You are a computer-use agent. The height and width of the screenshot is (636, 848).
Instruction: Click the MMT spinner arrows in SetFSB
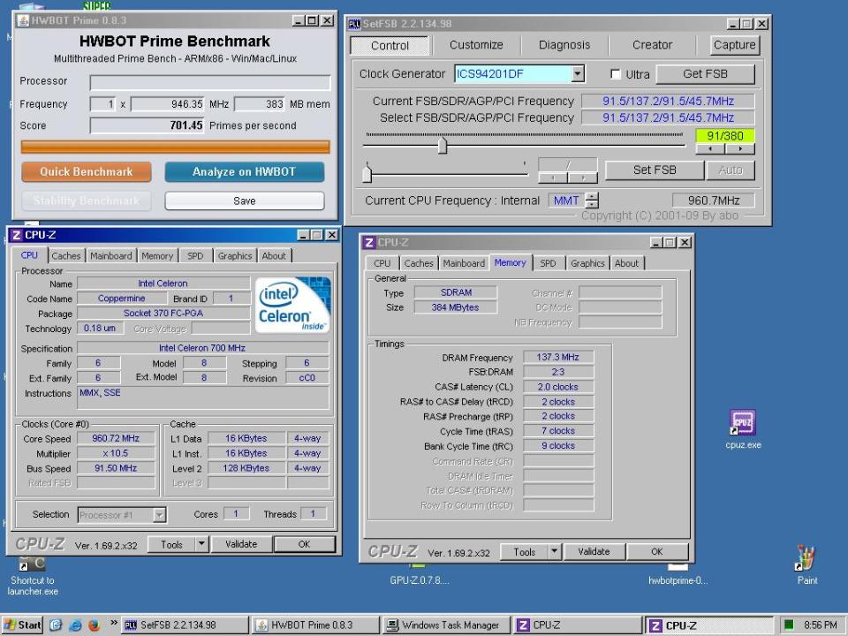[592, 201]
